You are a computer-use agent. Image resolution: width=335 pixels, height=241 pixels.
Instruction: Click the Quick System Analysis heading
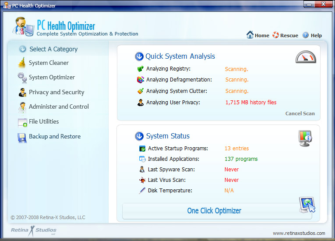click(x=180, y=56)
